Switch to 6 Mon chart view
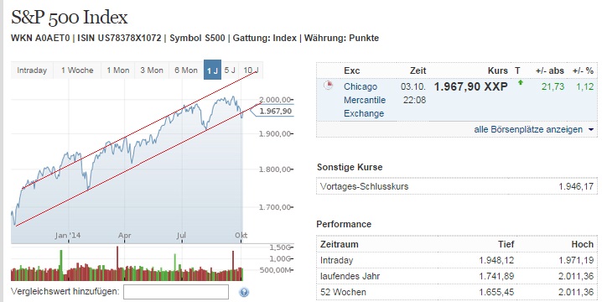 (x=186, y=70)
